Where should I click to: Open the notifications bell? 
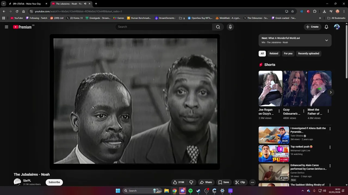coord(327,27)
